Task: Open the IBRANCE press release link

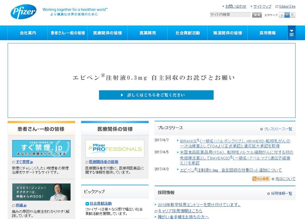Action: [x=235, y=143]
